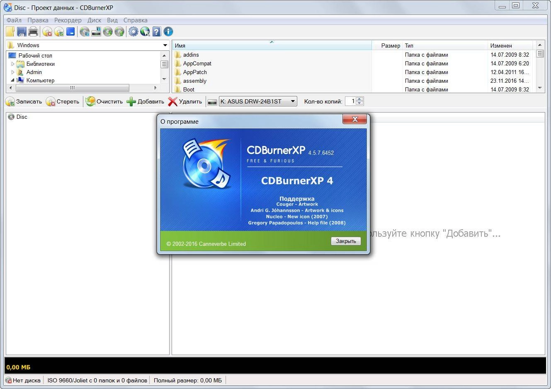Click Закрыть button in About dialog
The height and width of the screenshot is (389, 551).
[x=346, y=241]
